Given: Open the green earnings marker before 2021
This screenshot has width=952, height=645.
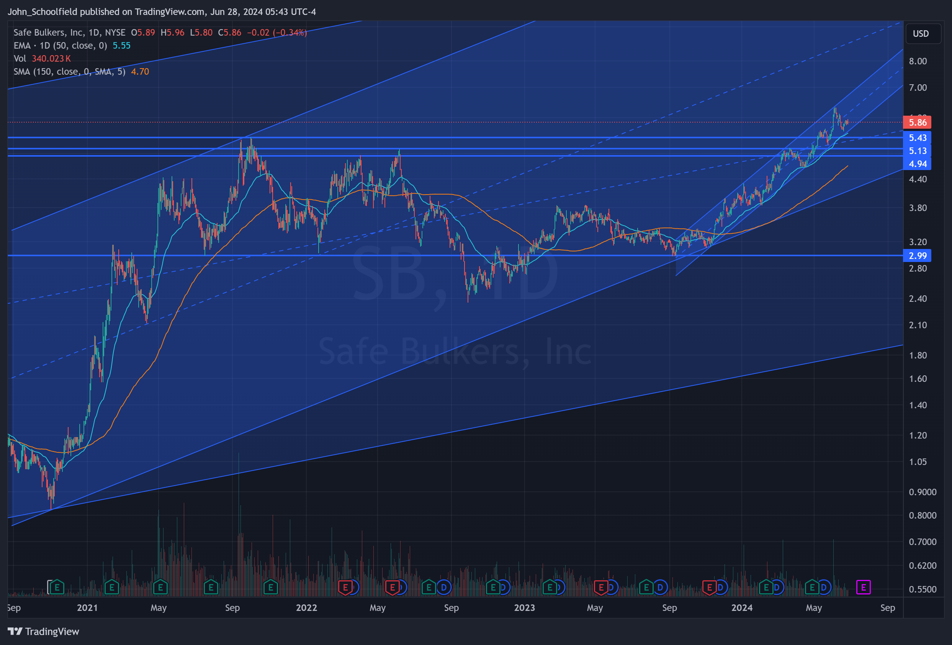Looking at the screenshot, I should 57,588.
